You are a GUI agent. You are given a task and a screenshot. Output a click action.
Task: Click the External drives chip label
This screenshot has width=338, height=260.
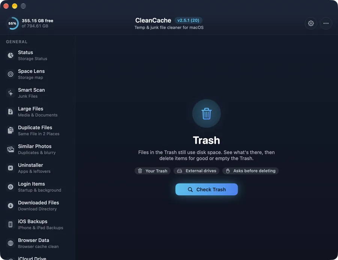(x=201, y=171)
